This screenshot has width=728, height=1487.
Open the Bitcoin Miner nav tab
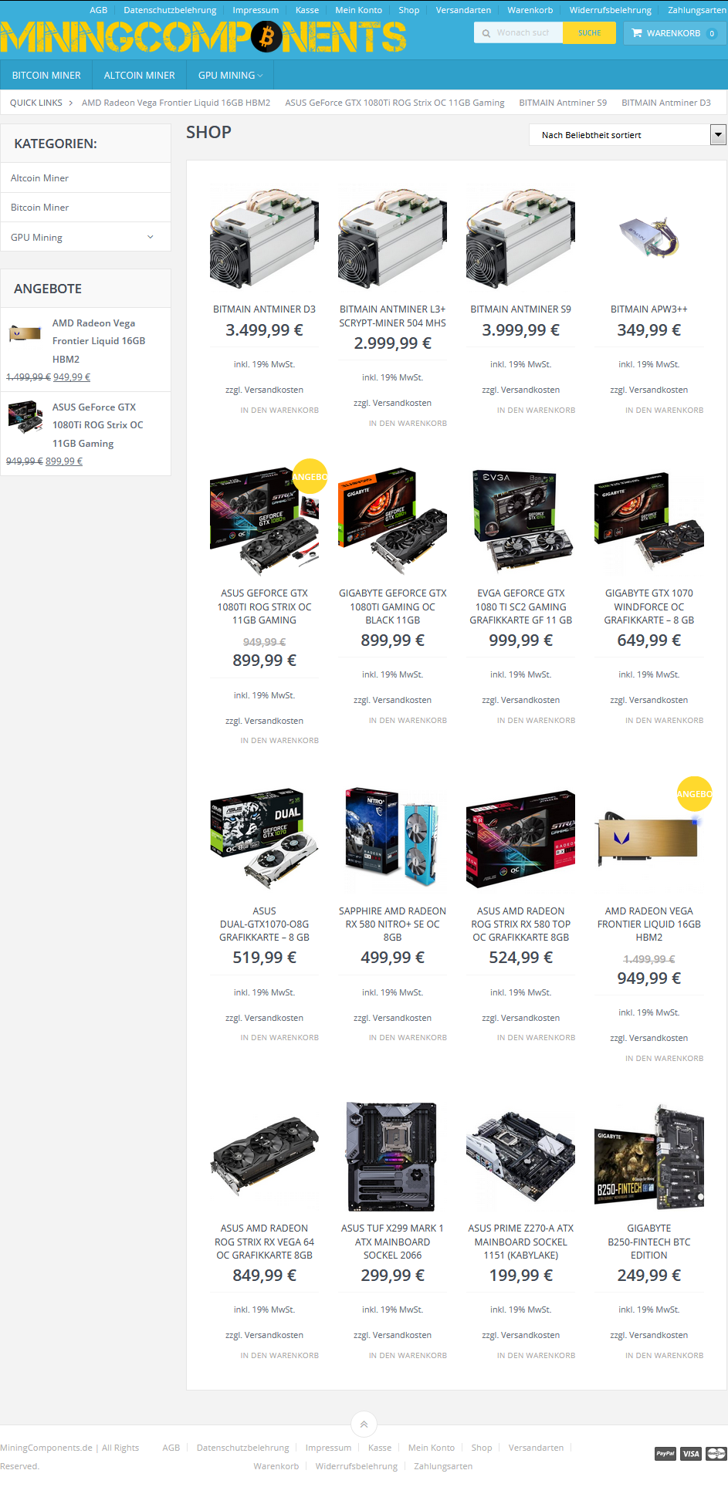point(46,76)
